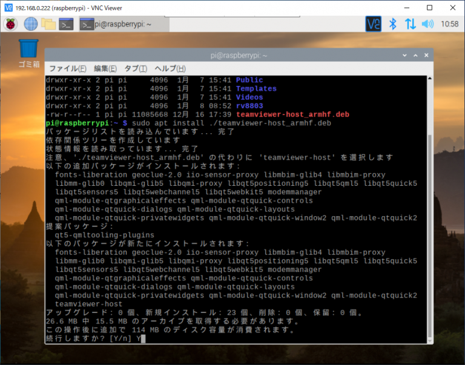The height and width of the screenshot is (365, 465).
Task: Open the ファイル(F) menu
Action: tap(67, 68)
